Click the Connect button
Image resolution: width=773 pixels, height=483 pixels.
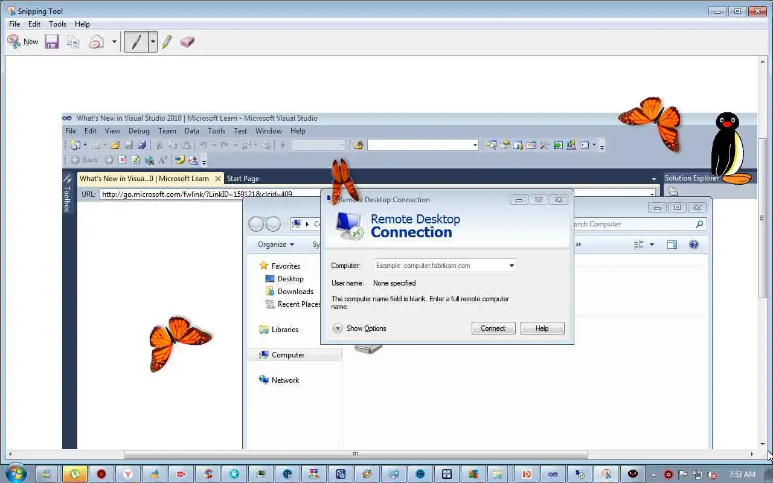coord(493,328)
